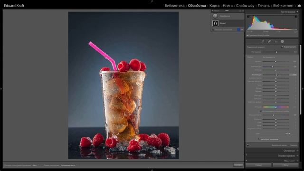Collapse the right panel arrow
Viewport: 304px width, 171px height.
303,89
